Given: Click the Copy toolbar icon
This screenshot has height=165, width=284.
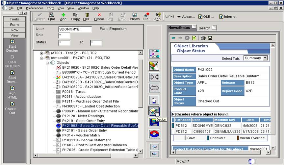Looking at the screenshot, I should pos(75,17).
